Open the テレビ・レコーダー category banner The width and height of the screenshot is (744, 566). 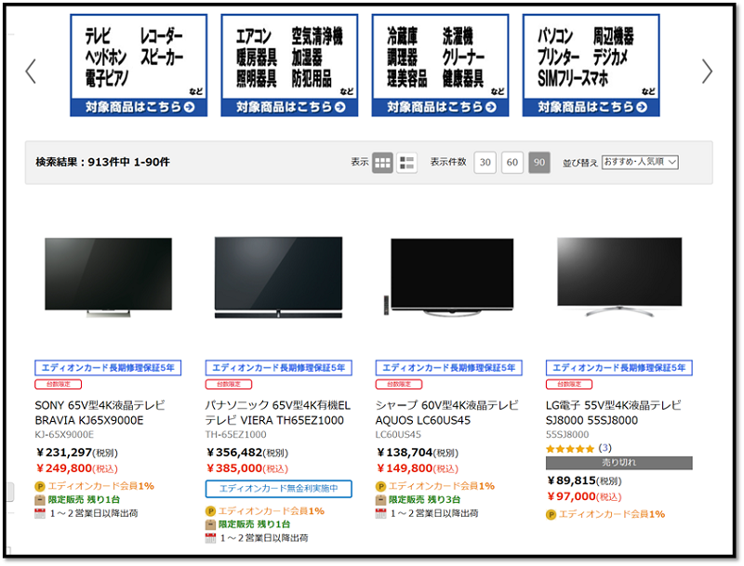point(139,65)
